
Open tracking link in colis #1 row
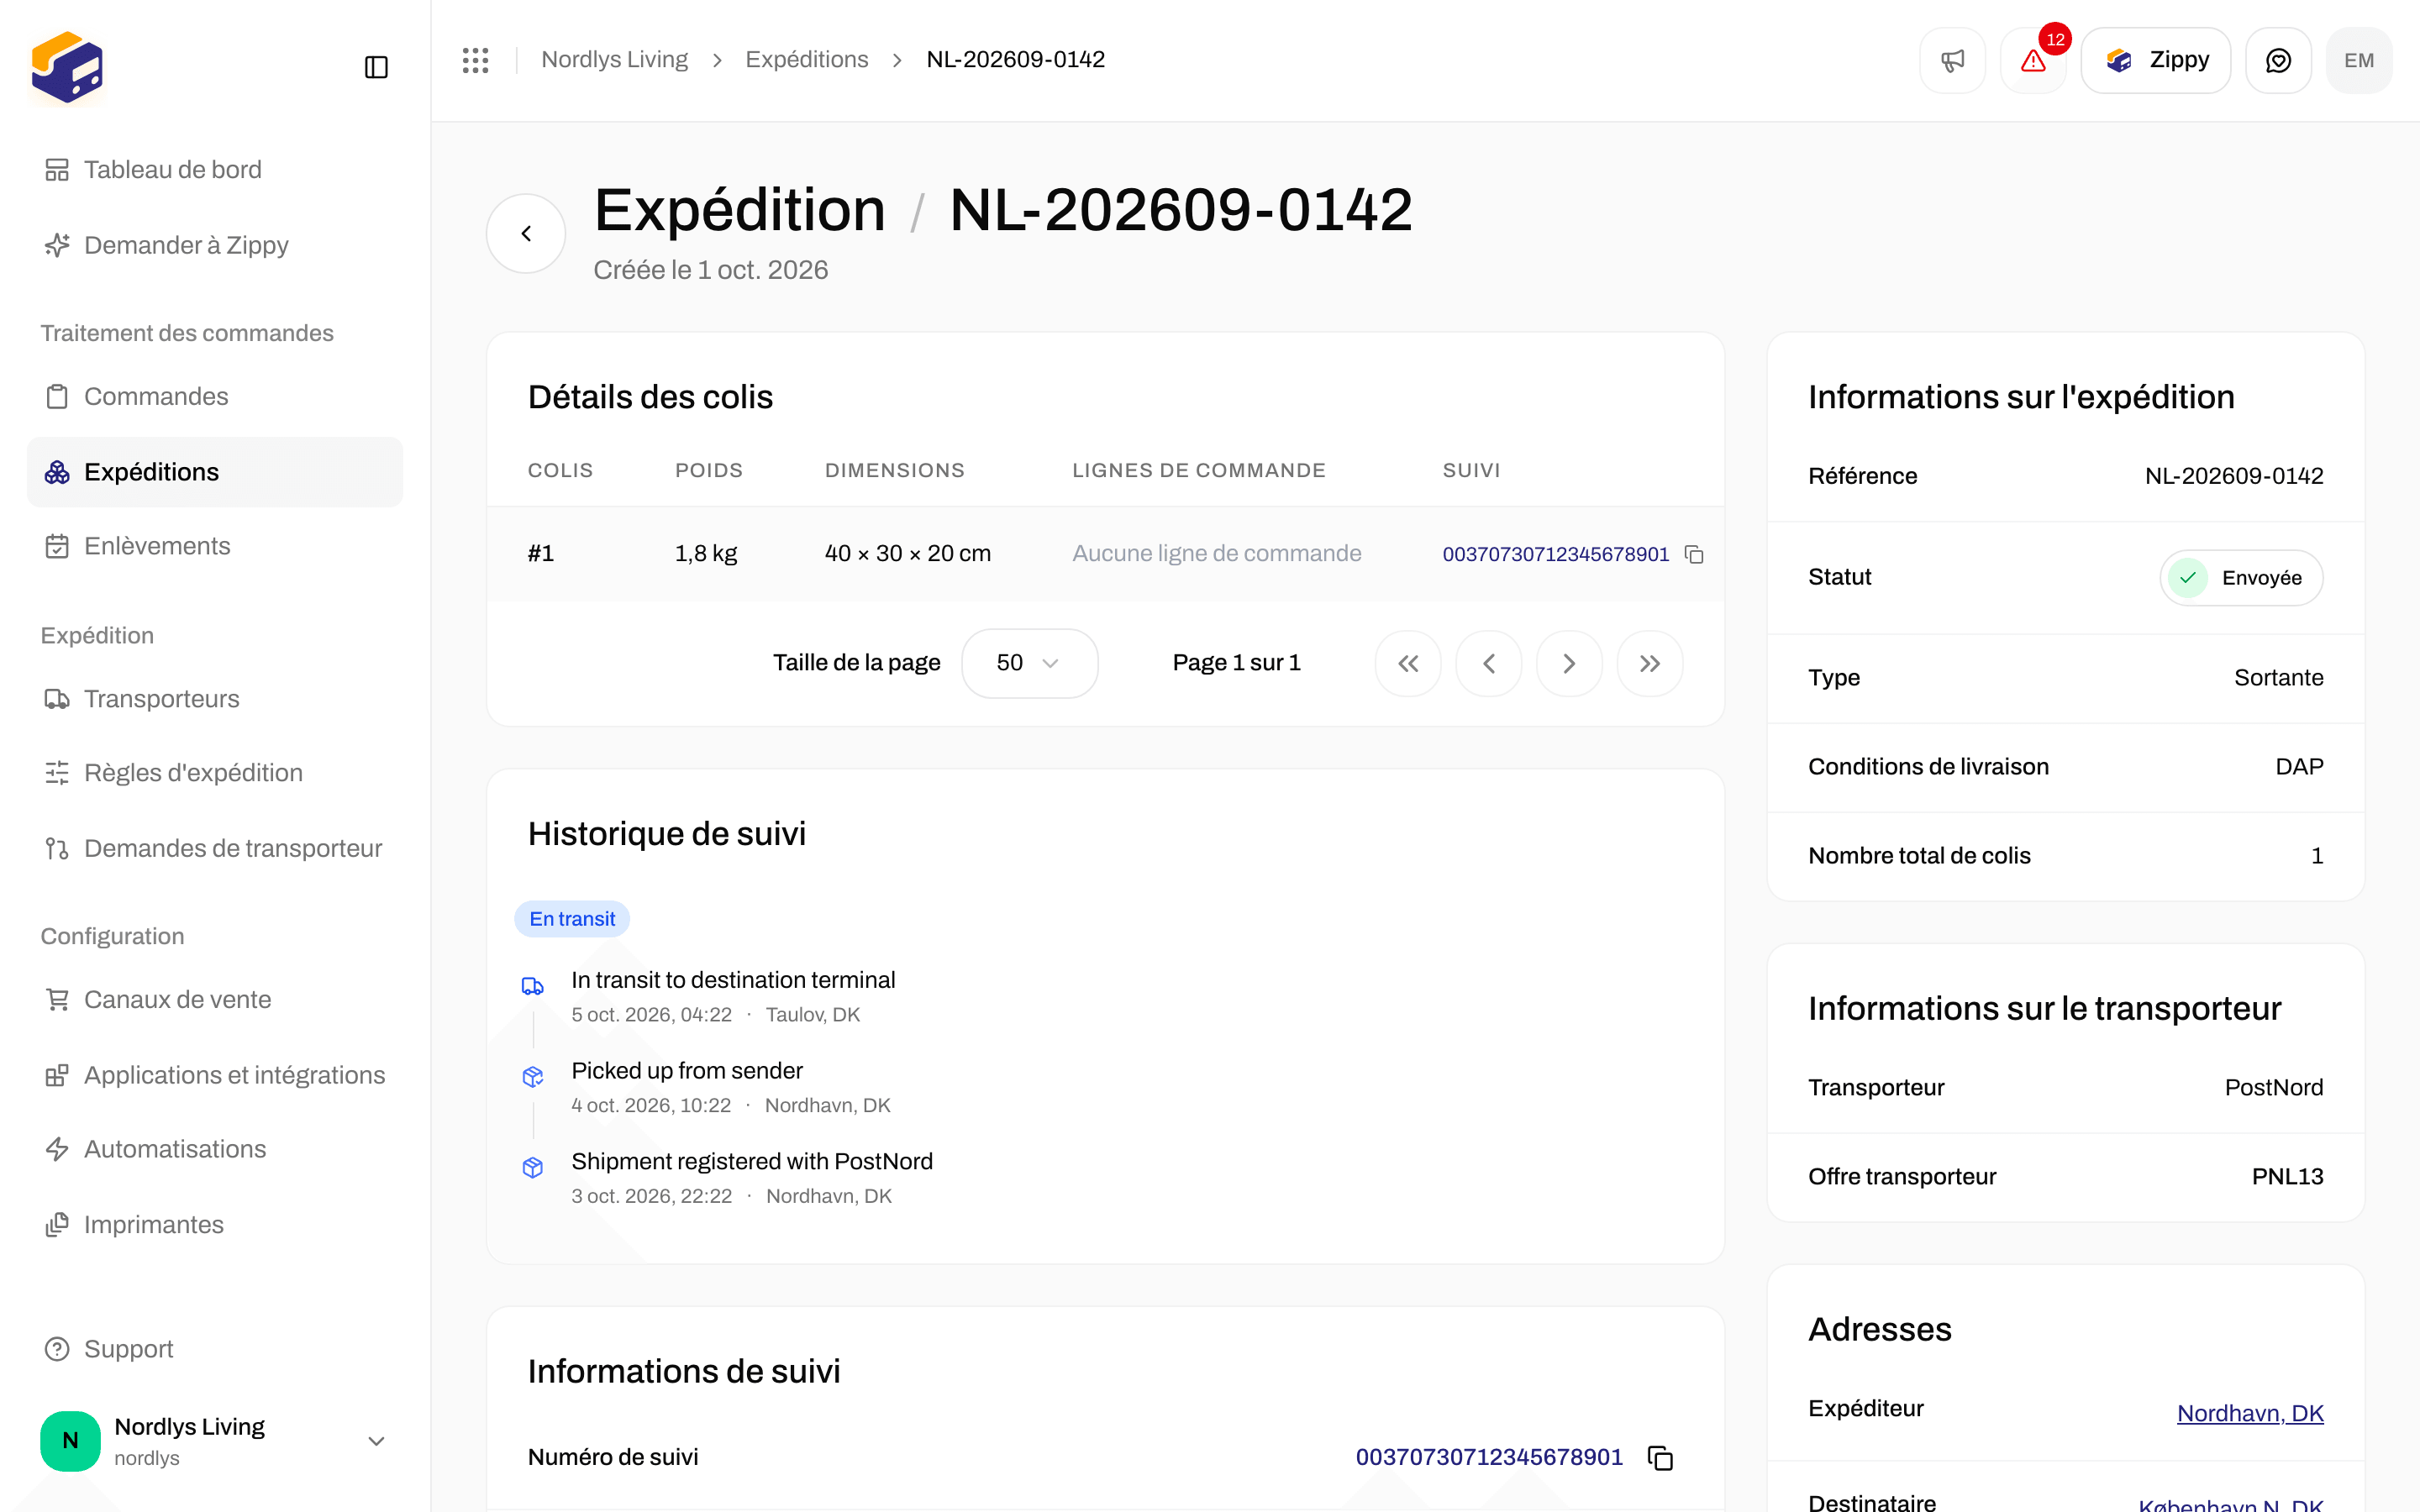1555,554
